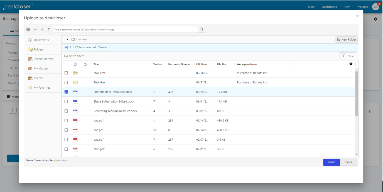Open column settings via the gear icon
This screenshot has height=192, width=383.
pos(351,64)
